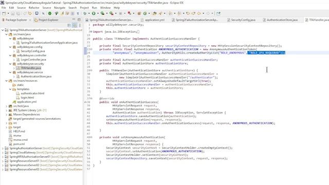This screenshot has width=329, height=185.
Task: Collapse the src/main/java folder
Action: coord(7,34)
